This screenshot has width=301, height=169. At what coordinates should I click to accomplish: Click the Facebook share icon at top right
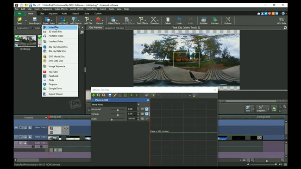tap(262, 13)
